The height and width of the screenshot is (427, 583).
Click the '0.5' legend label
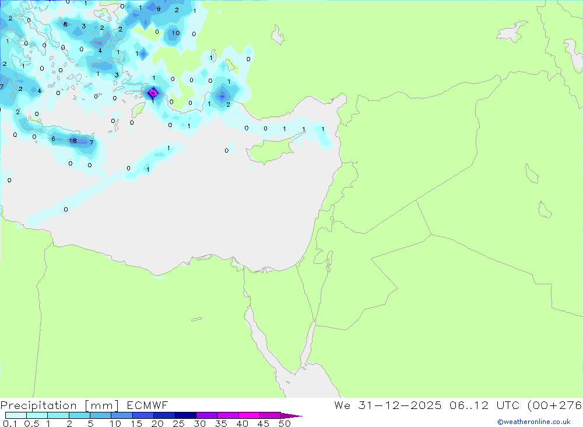point(31,424)
